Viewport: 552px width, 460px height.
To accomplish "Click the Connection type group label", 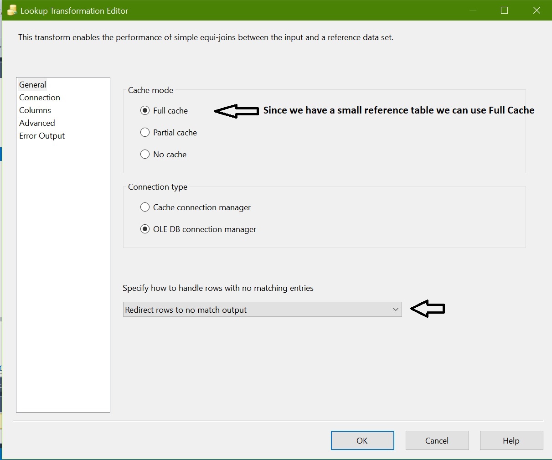I will coord(158,187).
